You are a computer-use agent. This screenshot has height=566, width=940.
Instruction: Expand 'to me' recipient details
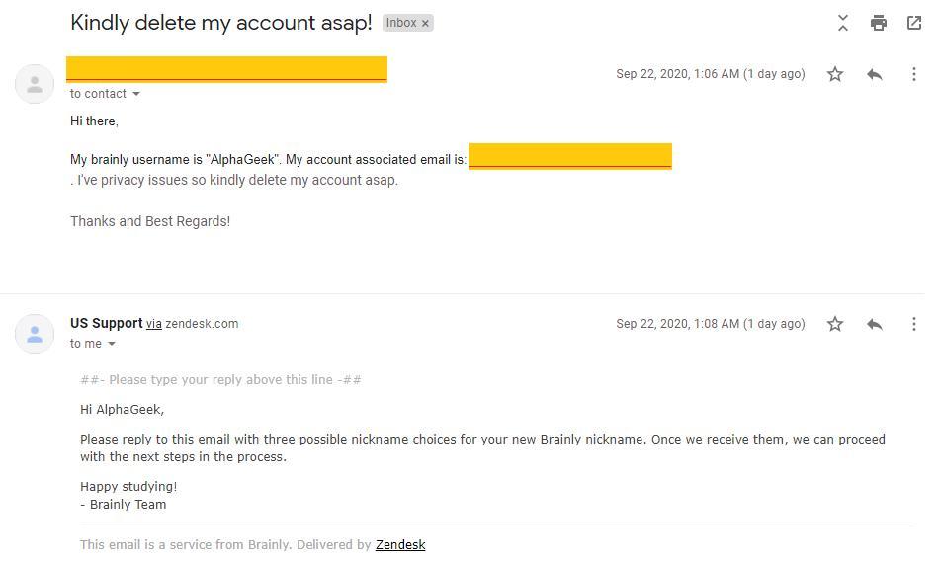pyautogui.click(x=112, y=344)
